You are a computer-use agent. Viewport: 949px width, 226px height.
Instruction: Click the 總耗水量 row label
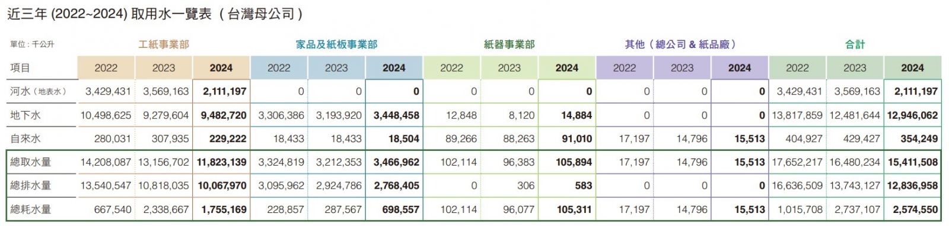[x=31, y=209]
